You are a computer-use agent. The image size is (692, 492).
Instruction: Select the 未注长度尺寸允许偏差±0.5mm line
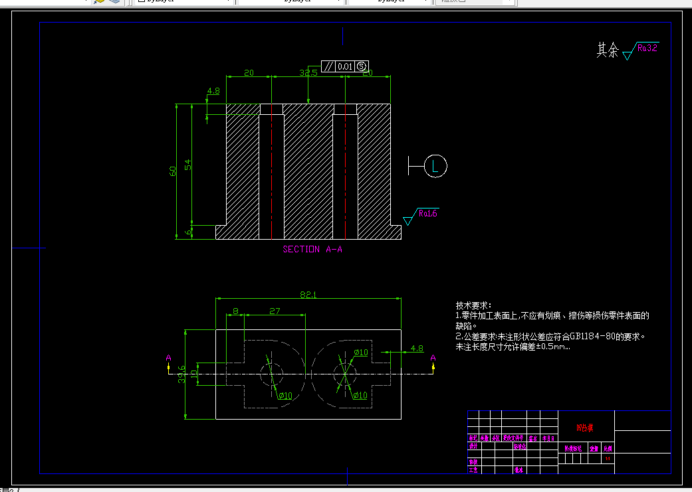513,347
